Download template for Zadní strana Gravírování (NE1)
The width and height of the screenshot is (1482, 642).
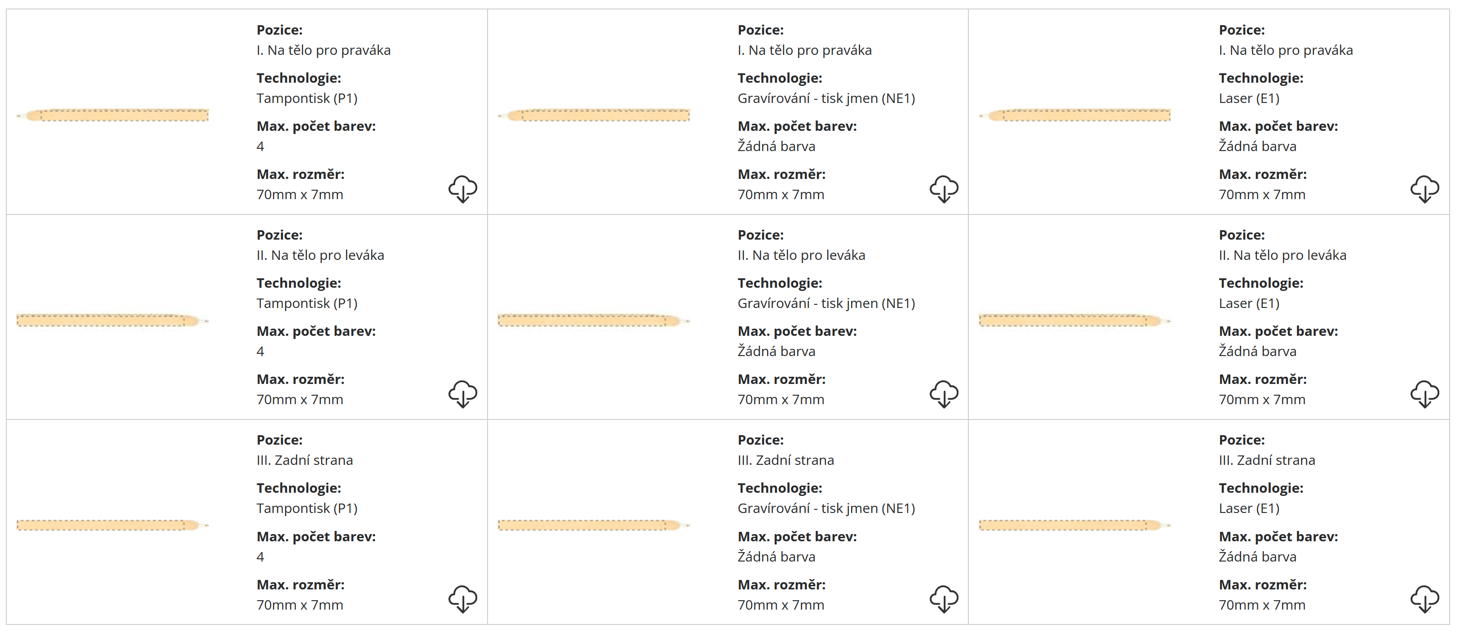click(944, 599)
